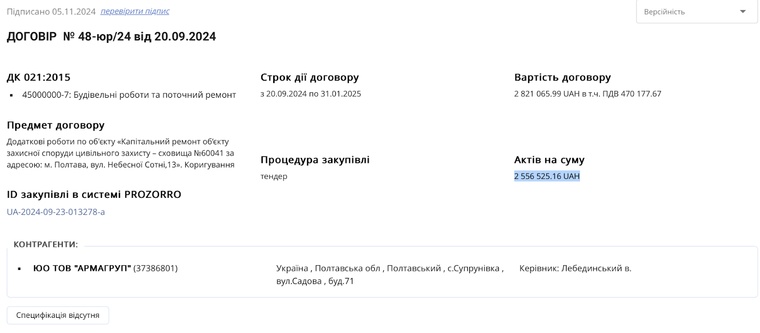
Task: Select the highlighted amount 2 556 525.16 UAH
Action: pos(546,176)
